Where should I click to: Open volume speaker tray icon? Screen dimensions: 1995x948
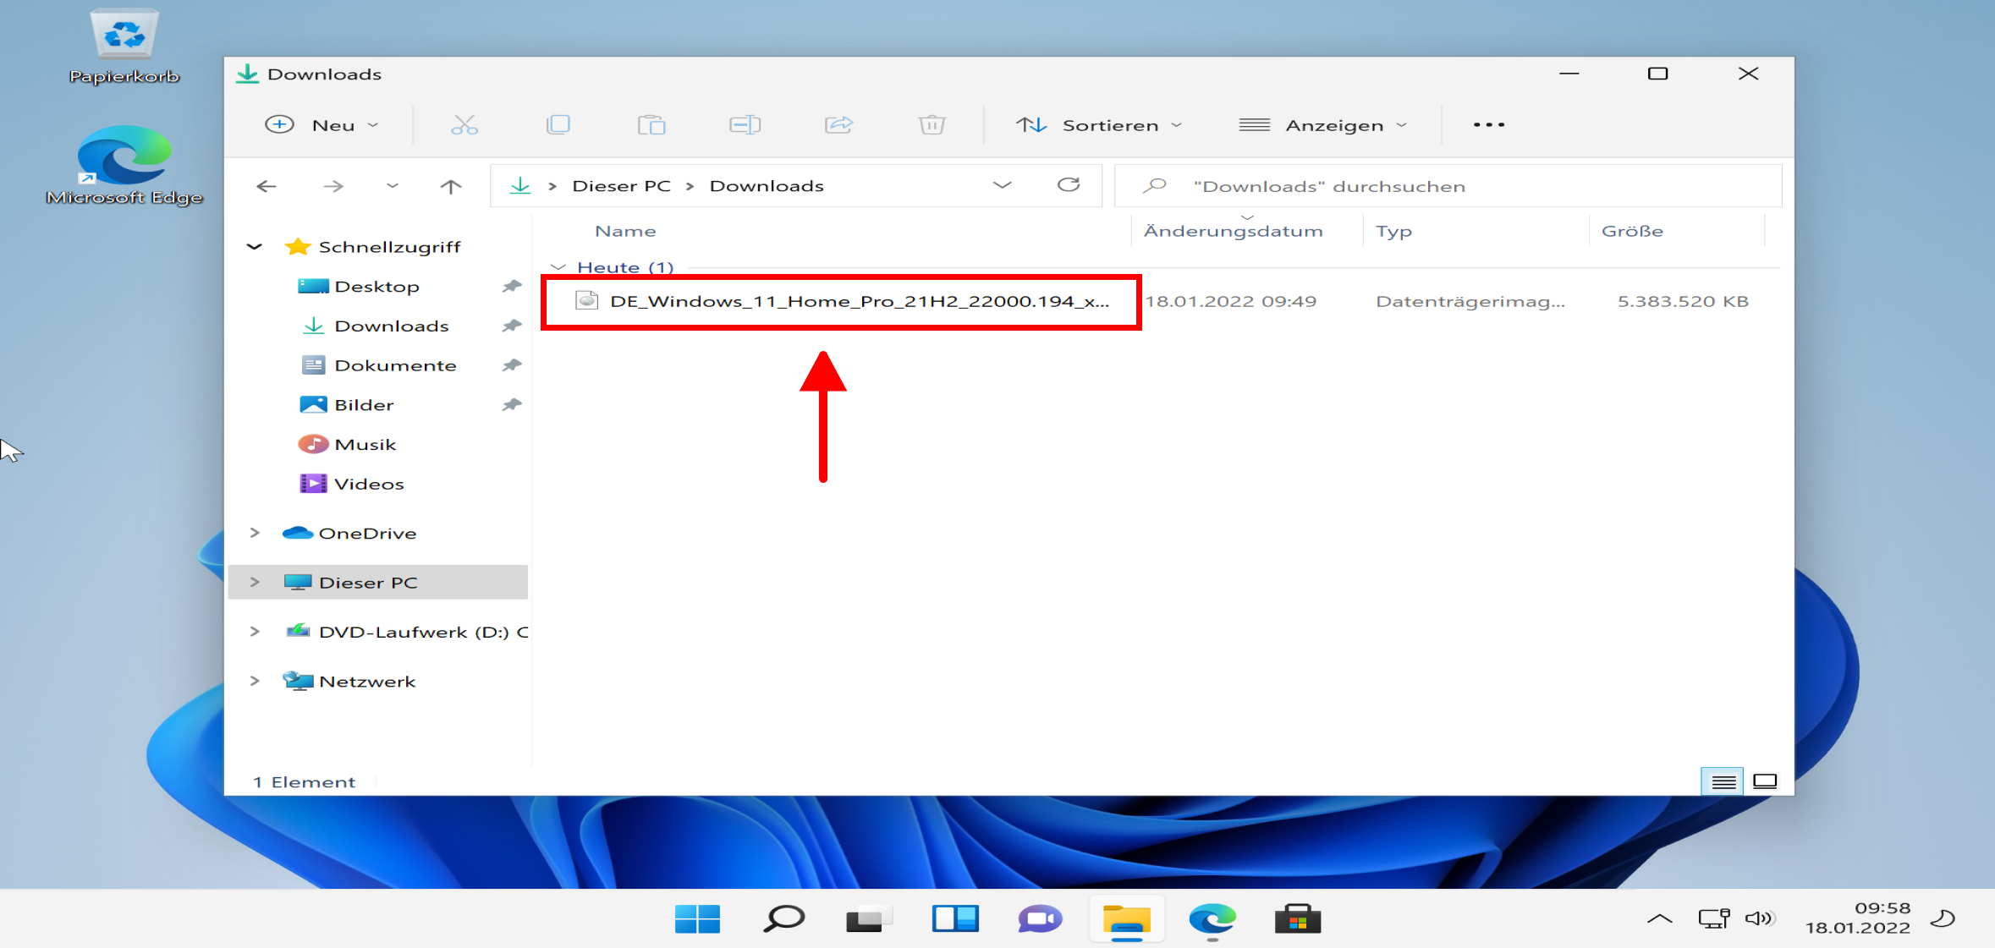(x=1760, y=918)
